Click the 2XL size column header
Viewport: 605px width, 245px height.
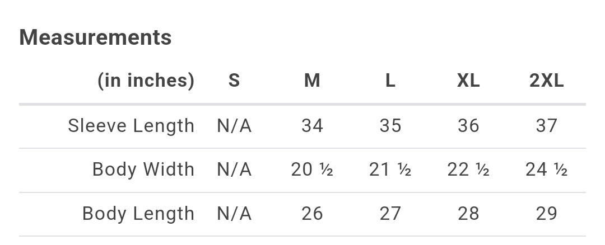click(x=546, y=81)
